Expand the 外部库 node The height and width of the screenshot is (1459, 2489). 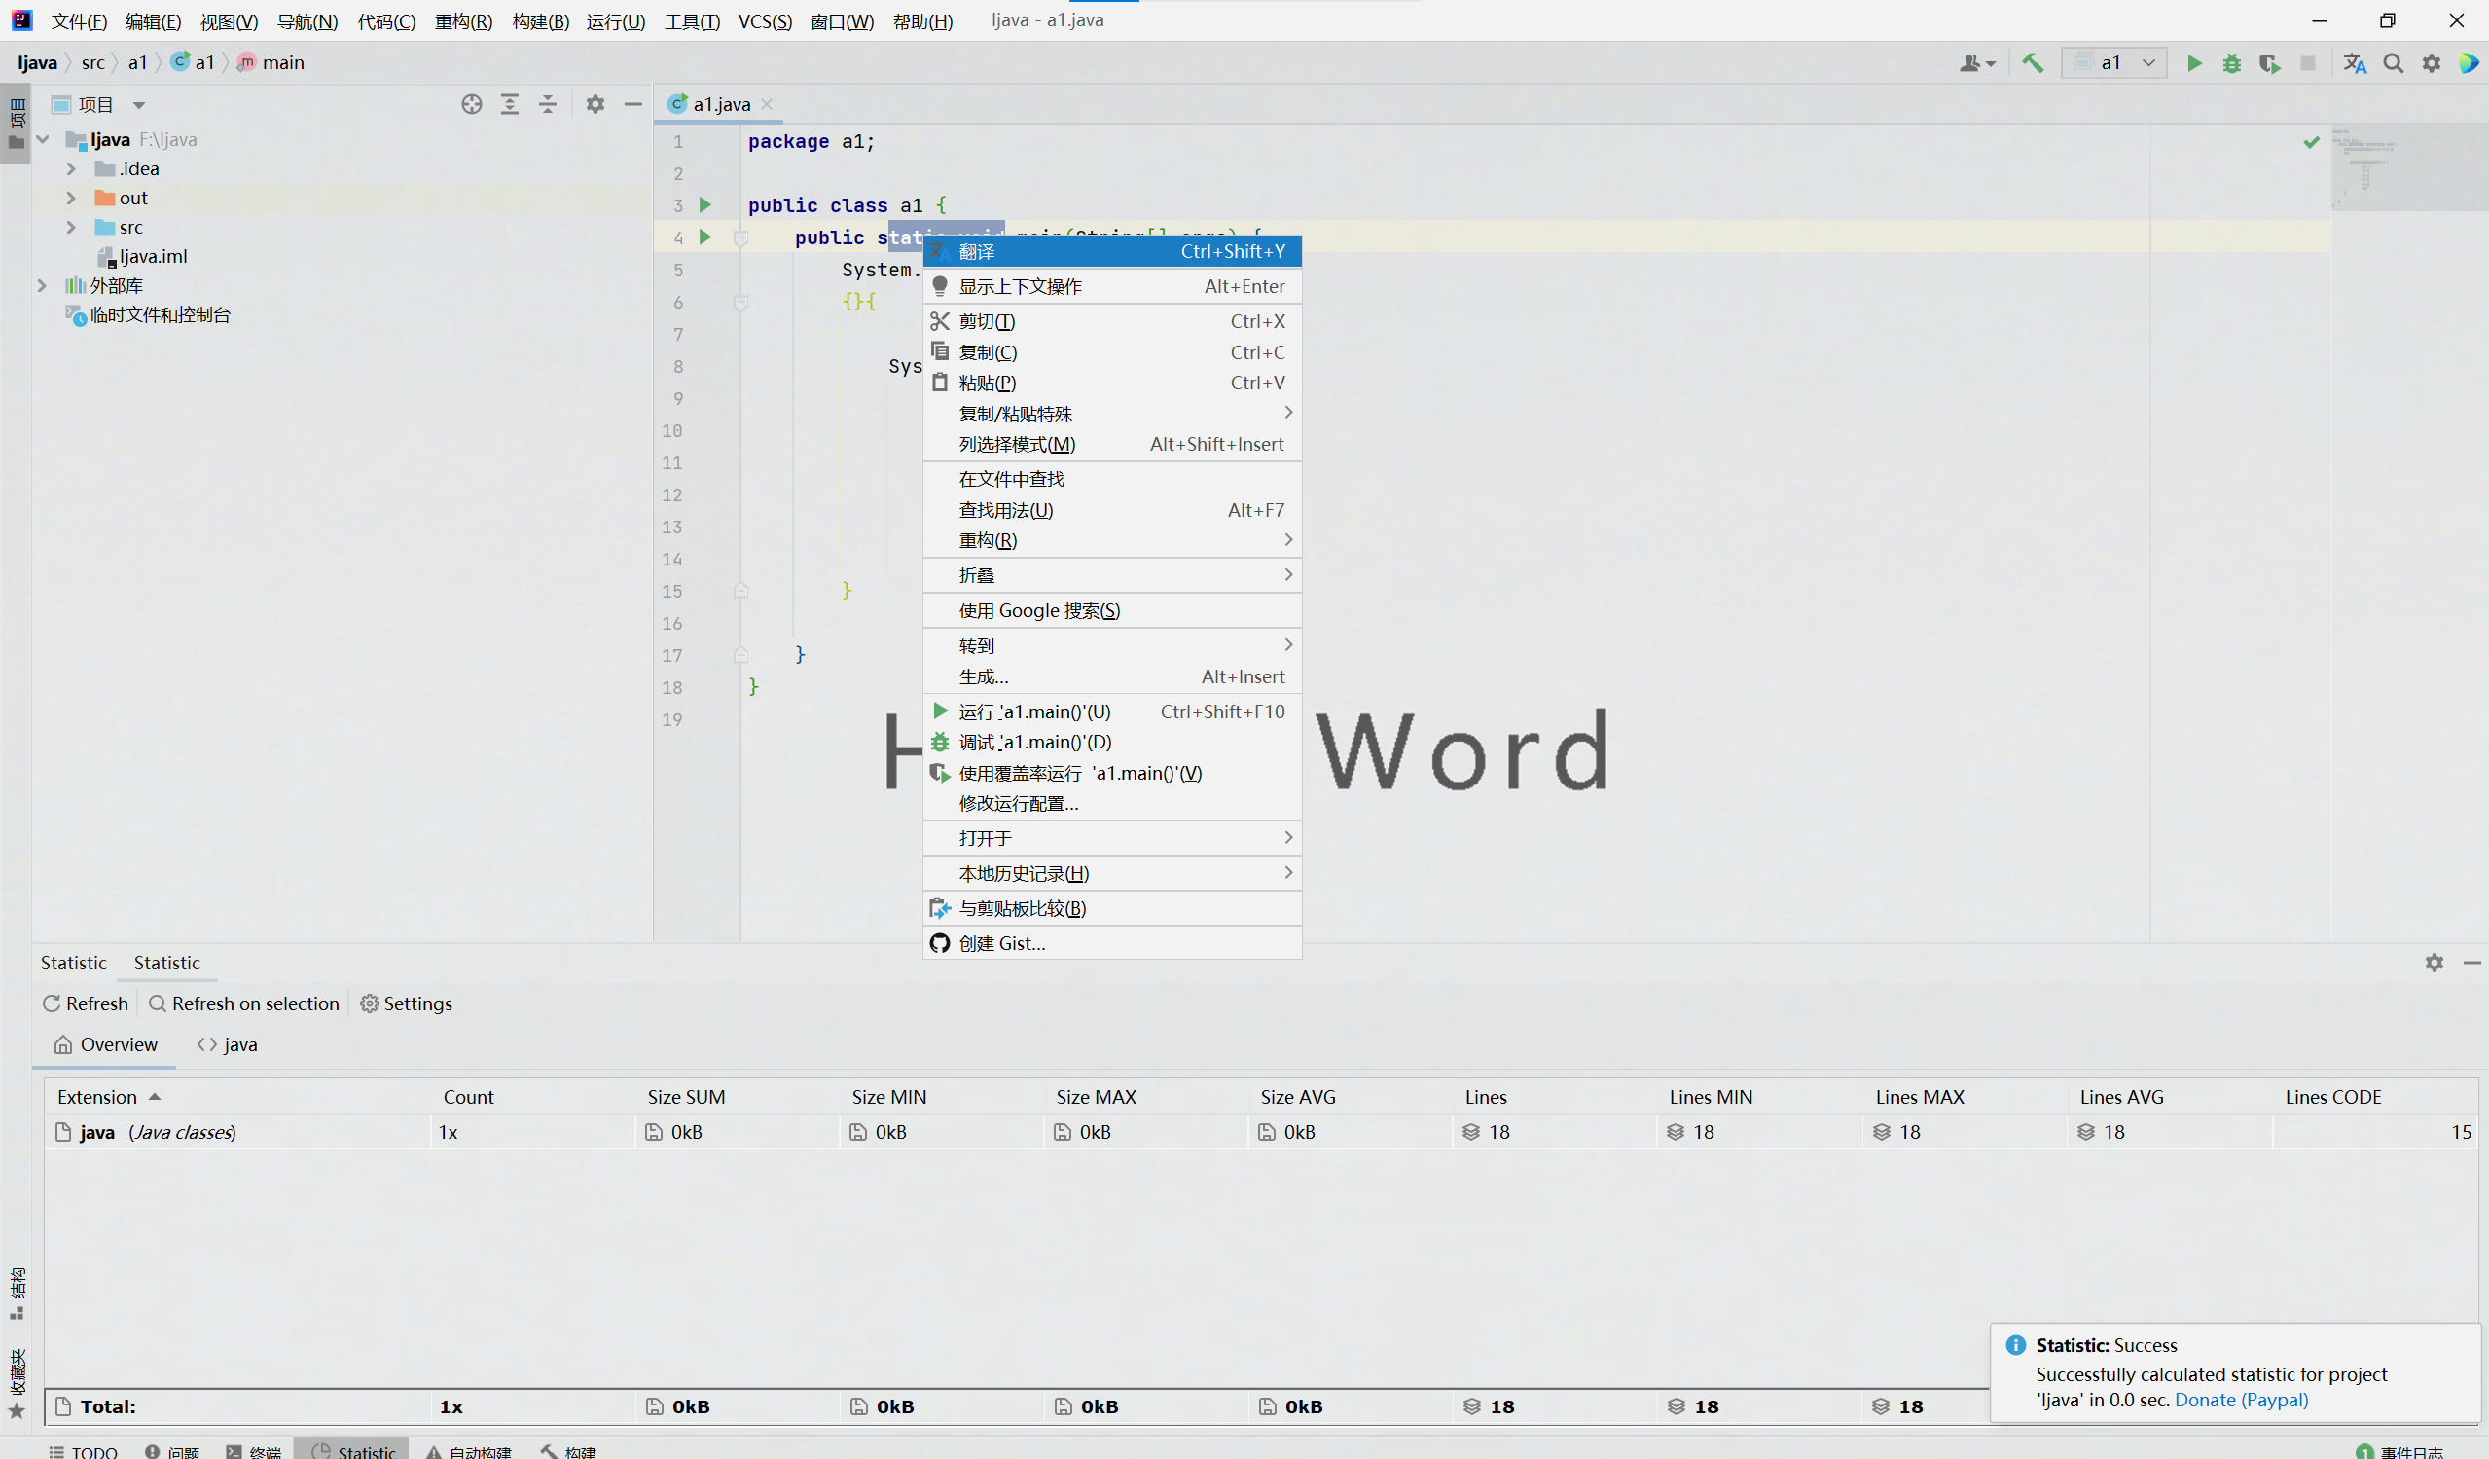[x=43, y=285]
